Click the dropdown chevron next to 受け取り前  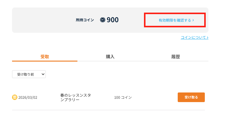click(42, 74)
